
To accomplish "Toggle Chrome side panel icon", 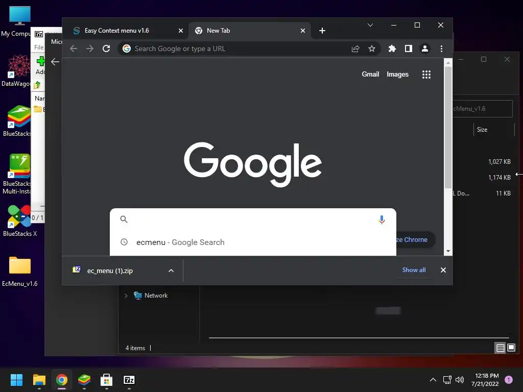I will pyautogui.click(x=408, y=48).
